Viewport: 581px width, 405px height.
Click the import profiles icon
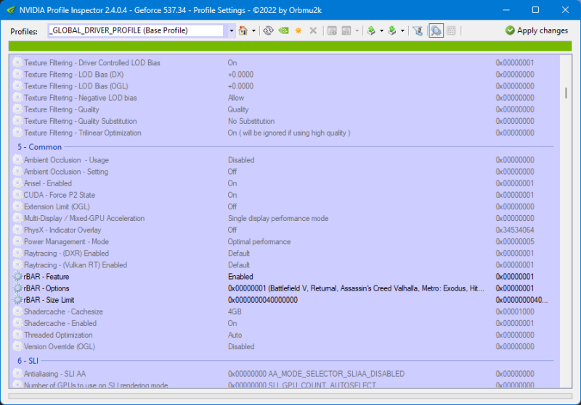(392, 30)
